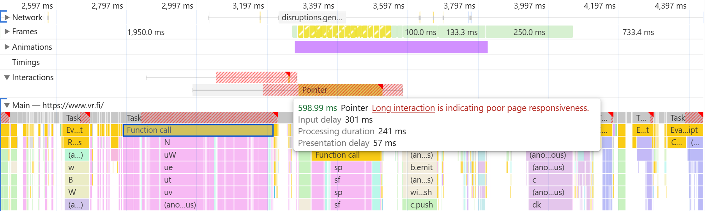Viewport: 705px width, 211px height.
Task: Select the uv function entry
Action: 168,192
